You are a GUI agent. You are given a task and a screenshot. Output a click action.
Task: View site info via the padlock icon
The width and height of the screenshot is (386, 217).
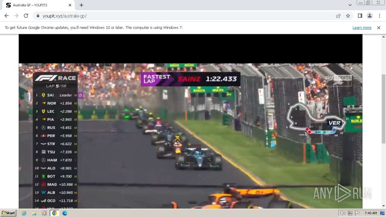(38, 16)
